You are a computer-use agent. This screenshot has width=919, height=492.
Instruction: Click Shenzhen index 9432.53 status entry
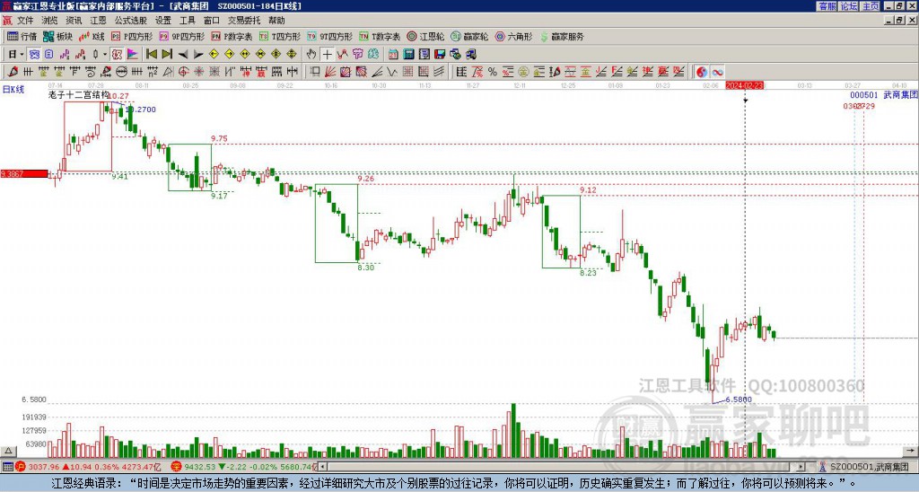(244, 467)
